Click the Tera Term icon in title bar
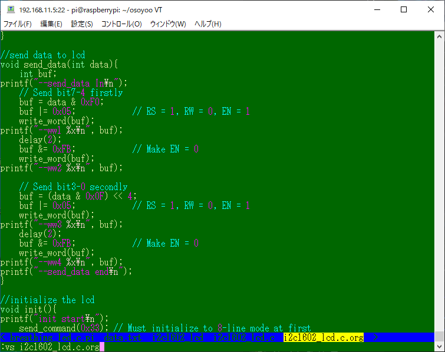This screenshot has height=352, width=445. coord(11,9)
